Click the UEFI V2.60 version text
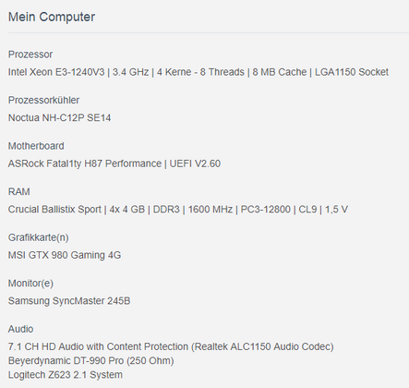Viewport: 409px width, 388px height. pos(195,164)
